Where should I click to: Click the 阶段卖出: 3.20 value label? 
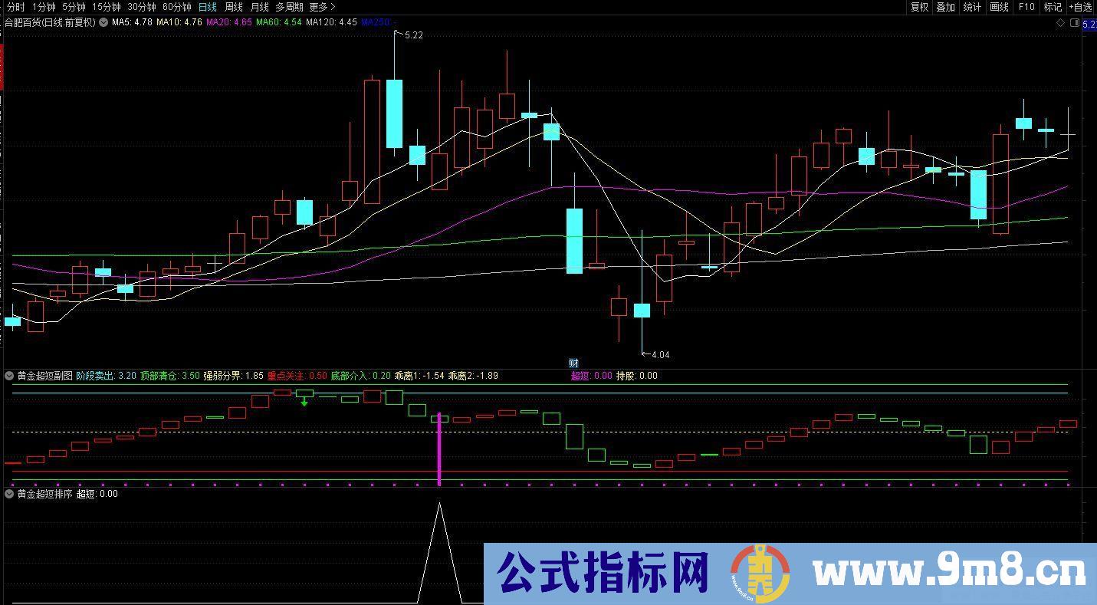click(x=107, y=376)
